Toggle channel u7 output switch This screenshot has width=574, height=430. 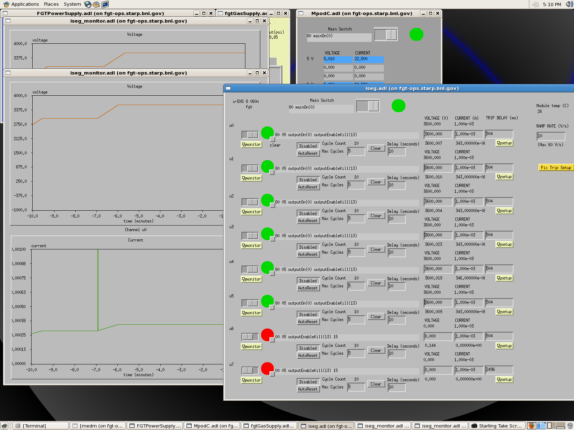point(250,371)
